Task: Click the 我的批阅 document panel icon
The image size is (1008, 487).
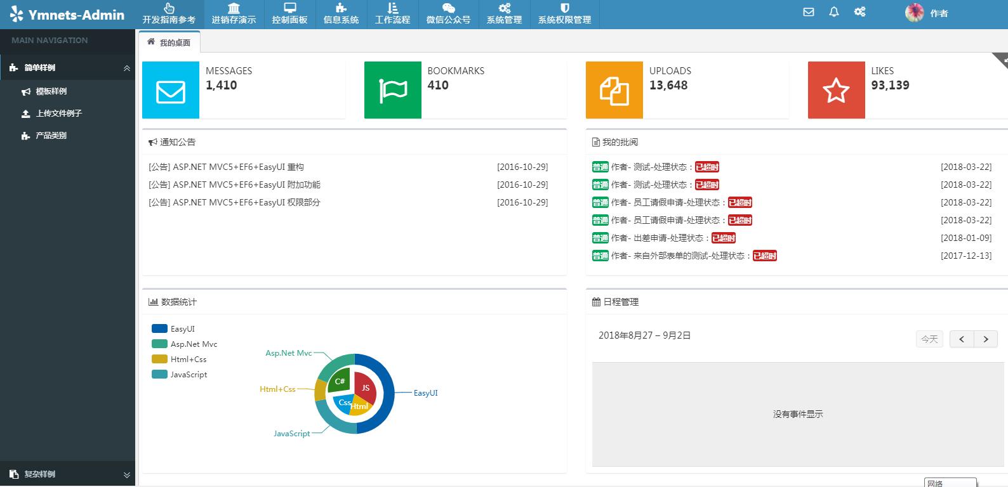Action: coord(596,143)
